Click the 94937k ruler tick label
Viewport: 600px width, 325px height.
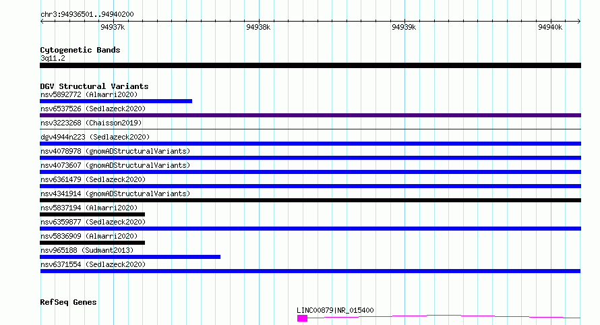(x=113, y=27)
